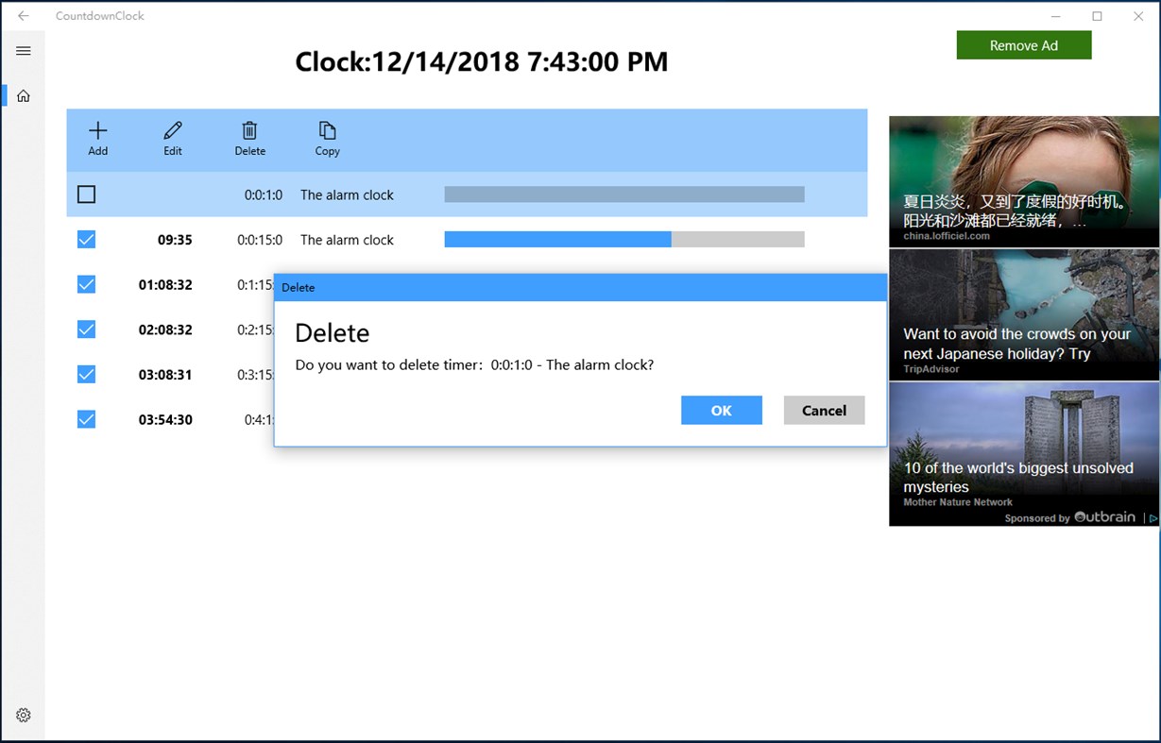Screen dimensions: 1161x743
Task: Click the Remove Ad button
Action: [1023, 44]
